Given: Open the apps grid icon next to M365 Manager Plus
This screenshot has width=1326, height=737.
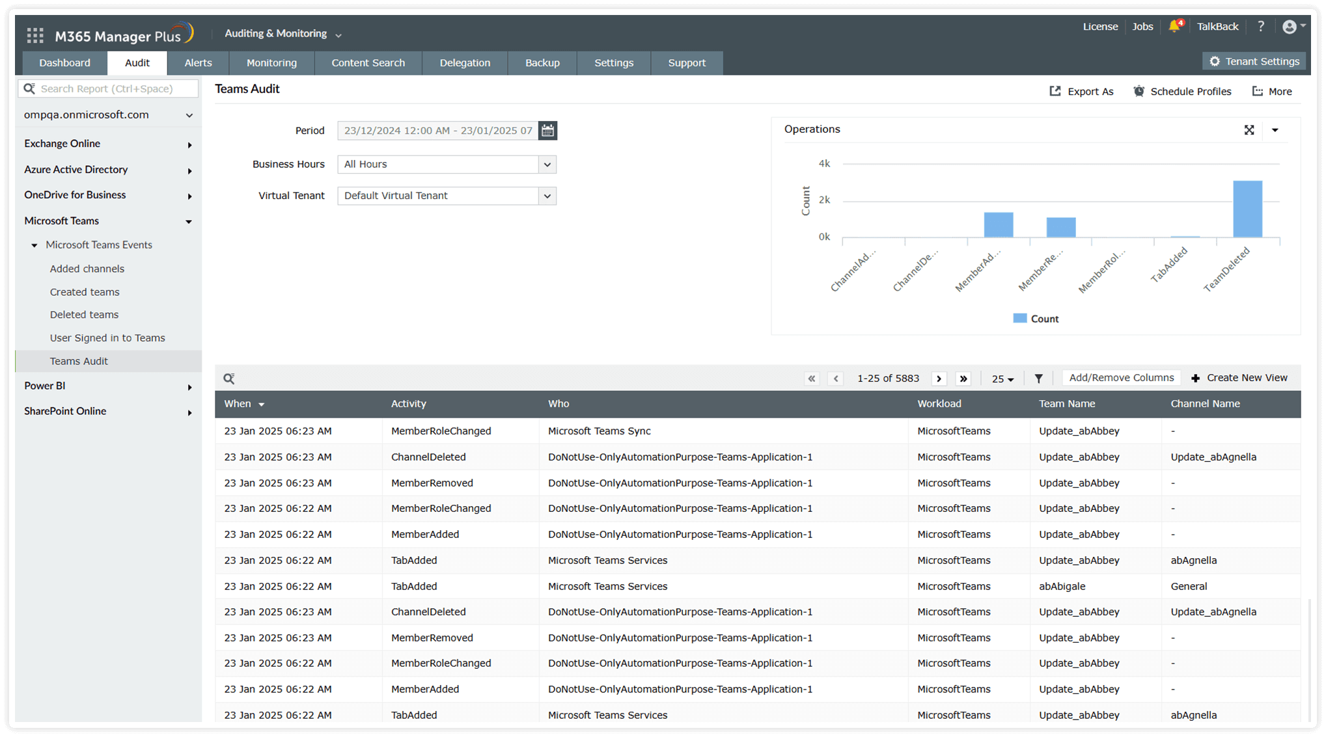Looking at the screenshot, I should pyautogui.click(x=35, y=34).
